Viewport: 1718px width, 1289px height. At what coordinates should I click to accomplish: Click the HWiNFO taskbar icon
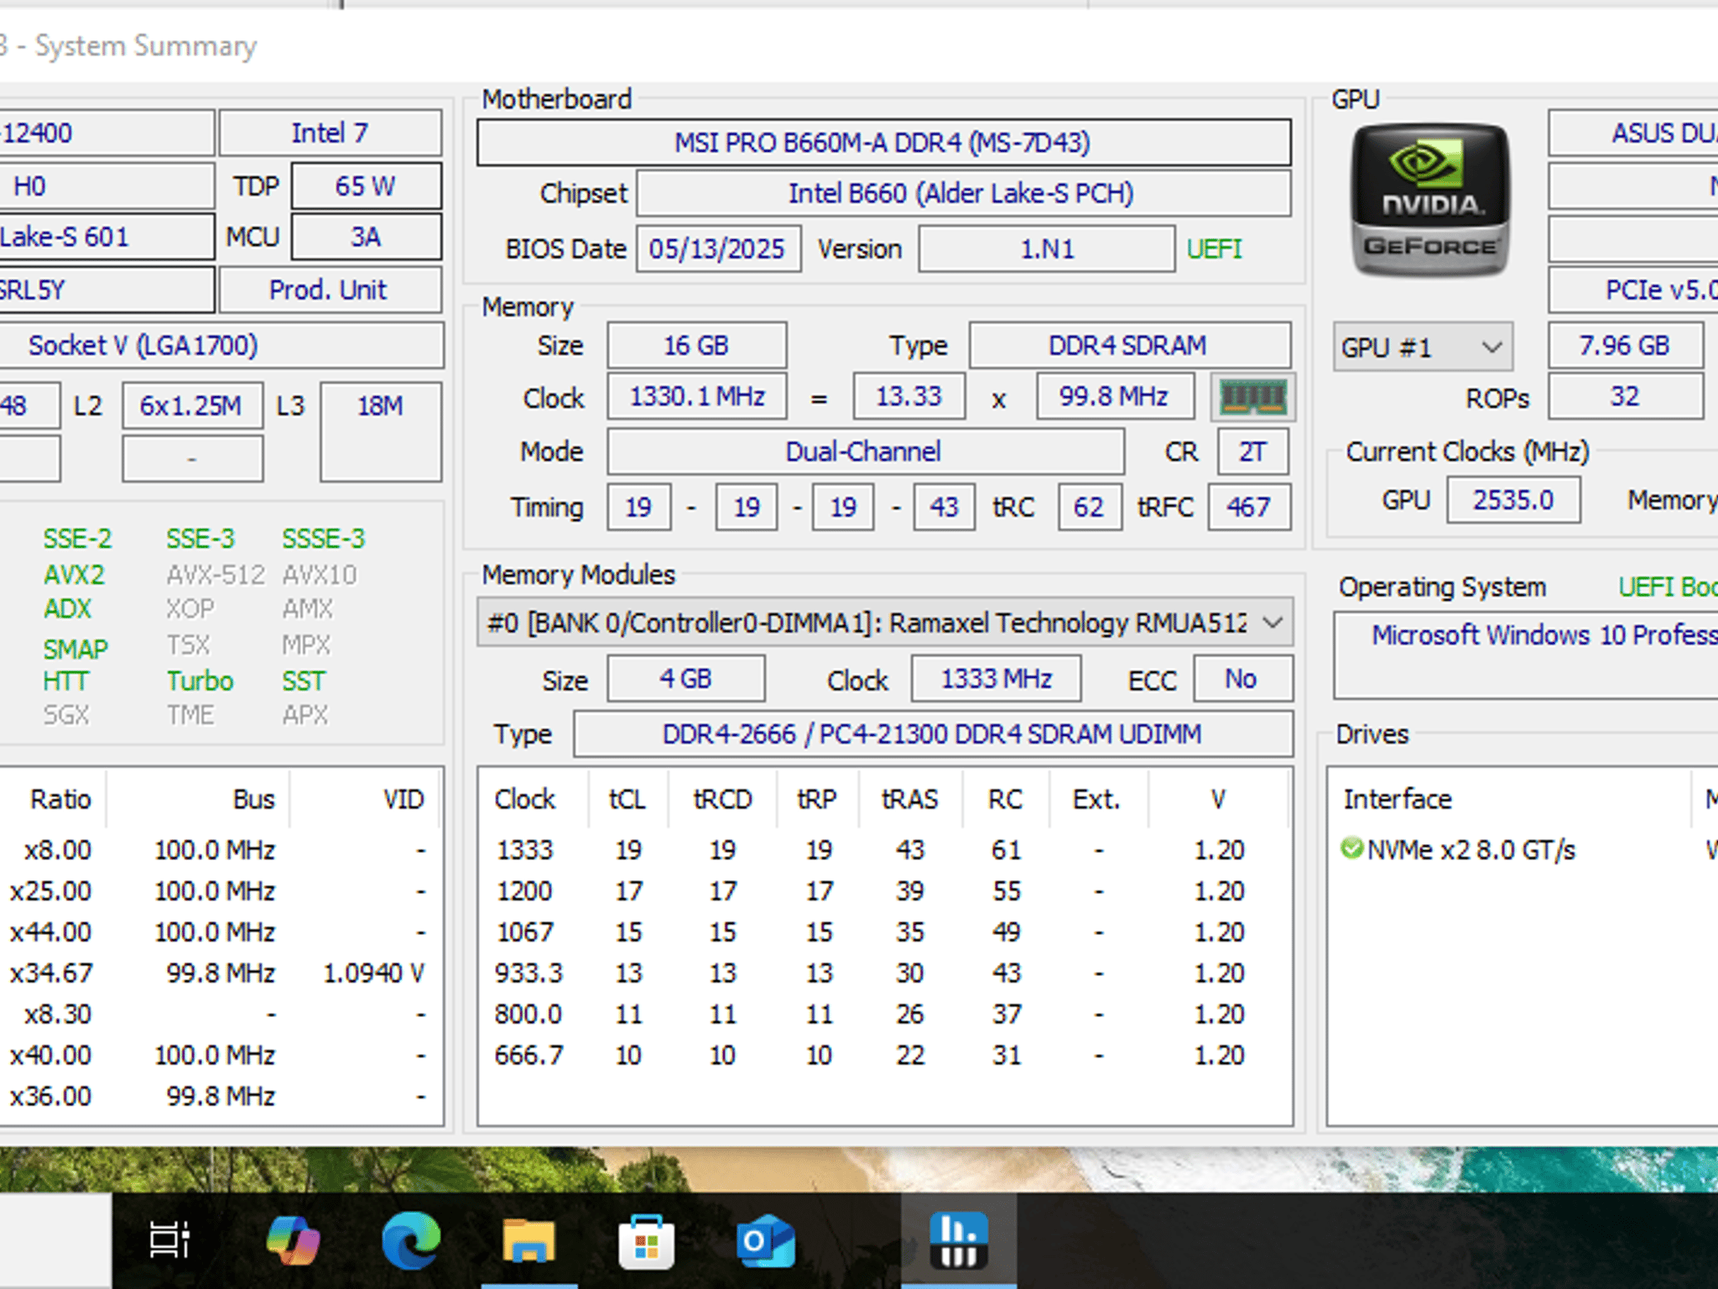959,1239
